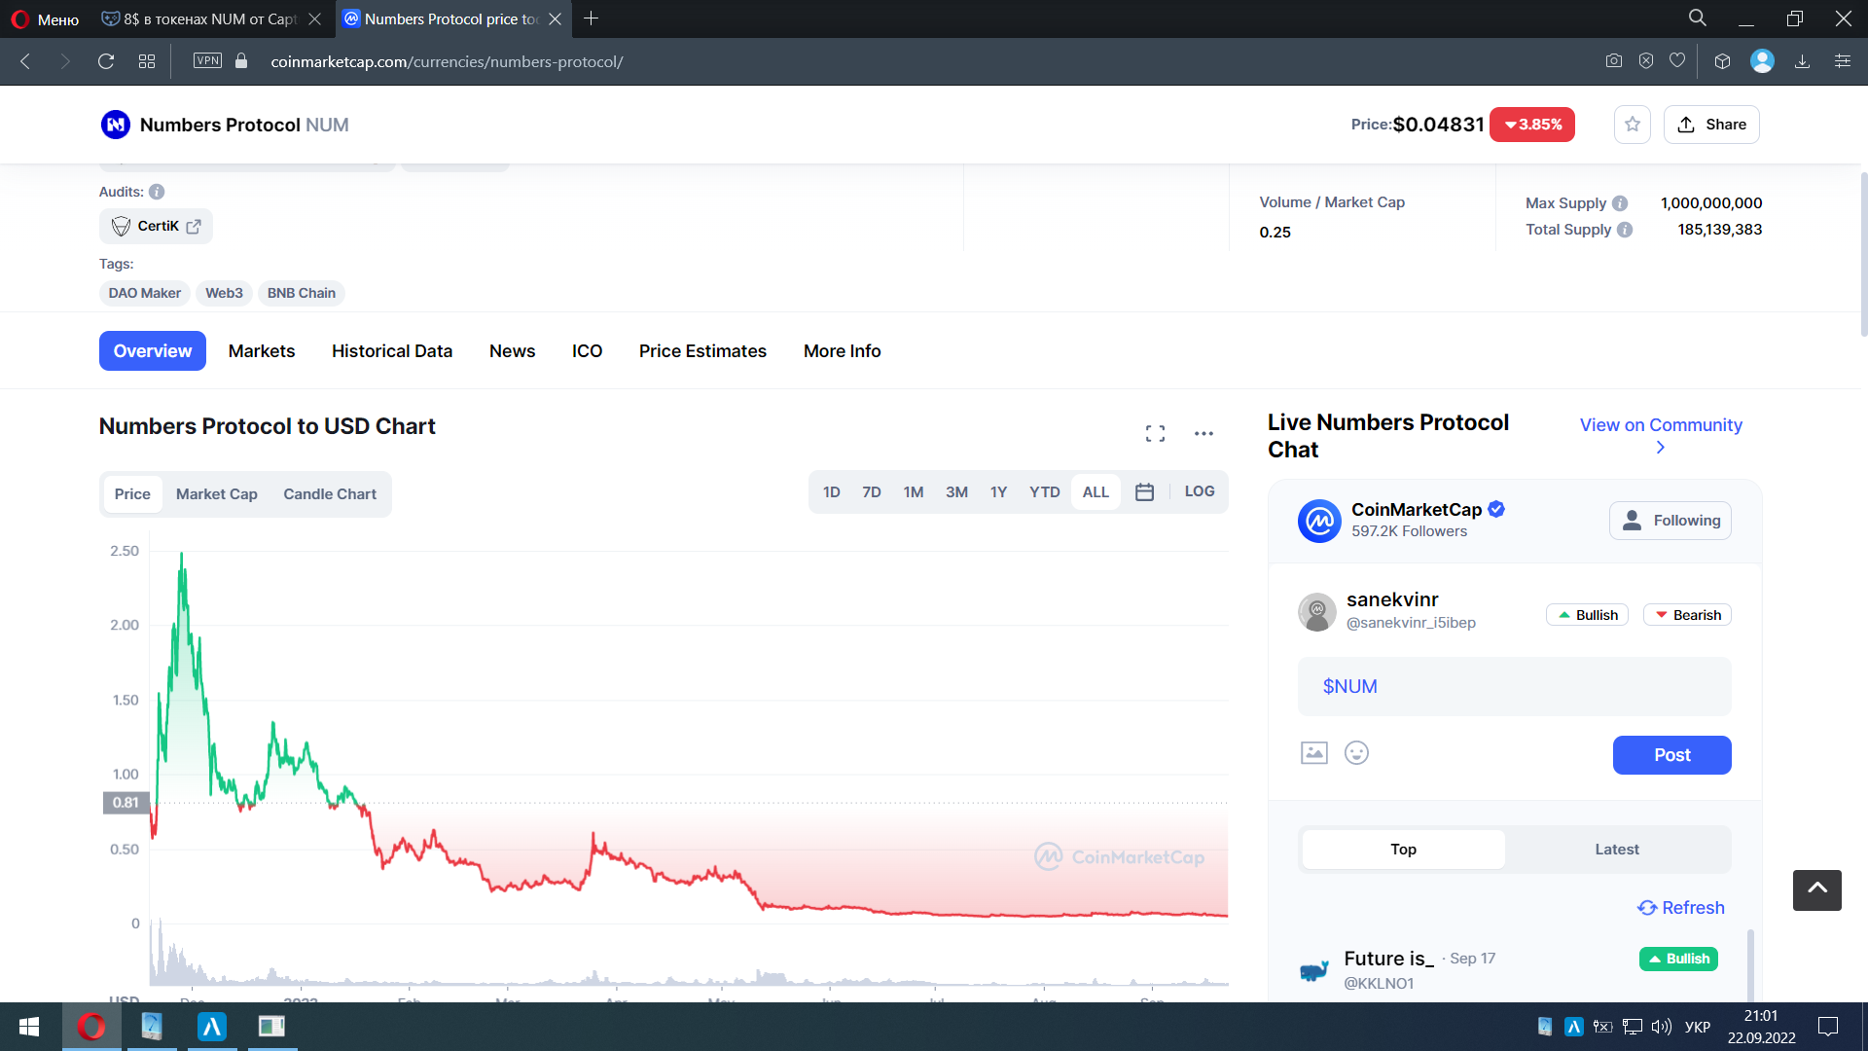Toggle the LOG scale on the chart
This screenshot has height=1051, width=1868.
(x=1199, y=491)
